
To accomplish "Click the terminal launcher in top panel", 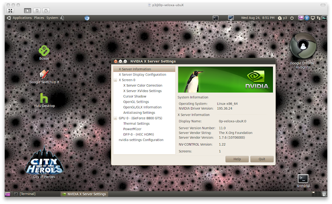I will click(x=215, y=18).
